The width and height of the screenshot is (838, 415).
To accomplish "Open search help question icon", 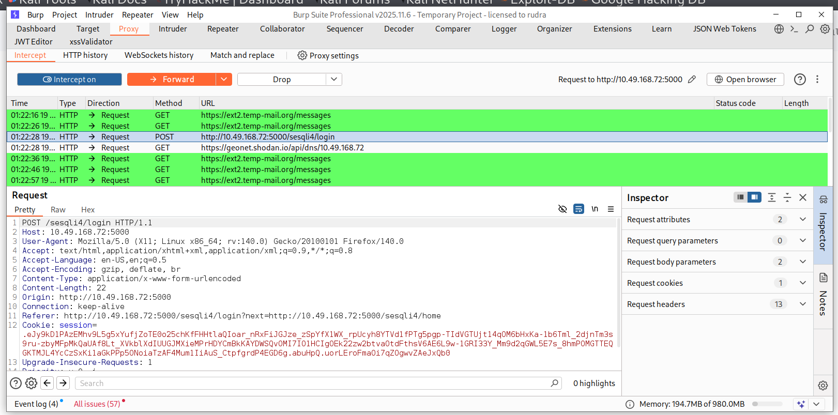I will click(16, 383).
